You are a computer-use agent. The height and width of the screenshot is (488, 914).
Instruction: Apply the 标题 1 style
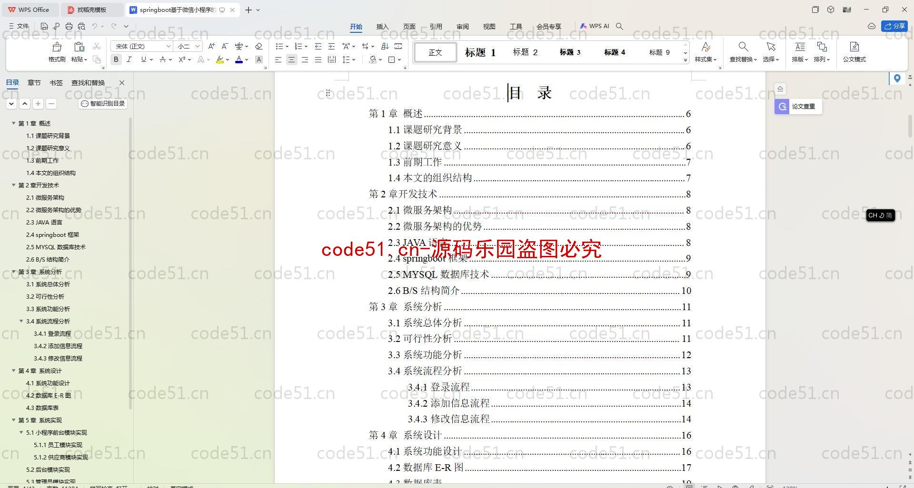pos(480,52)
